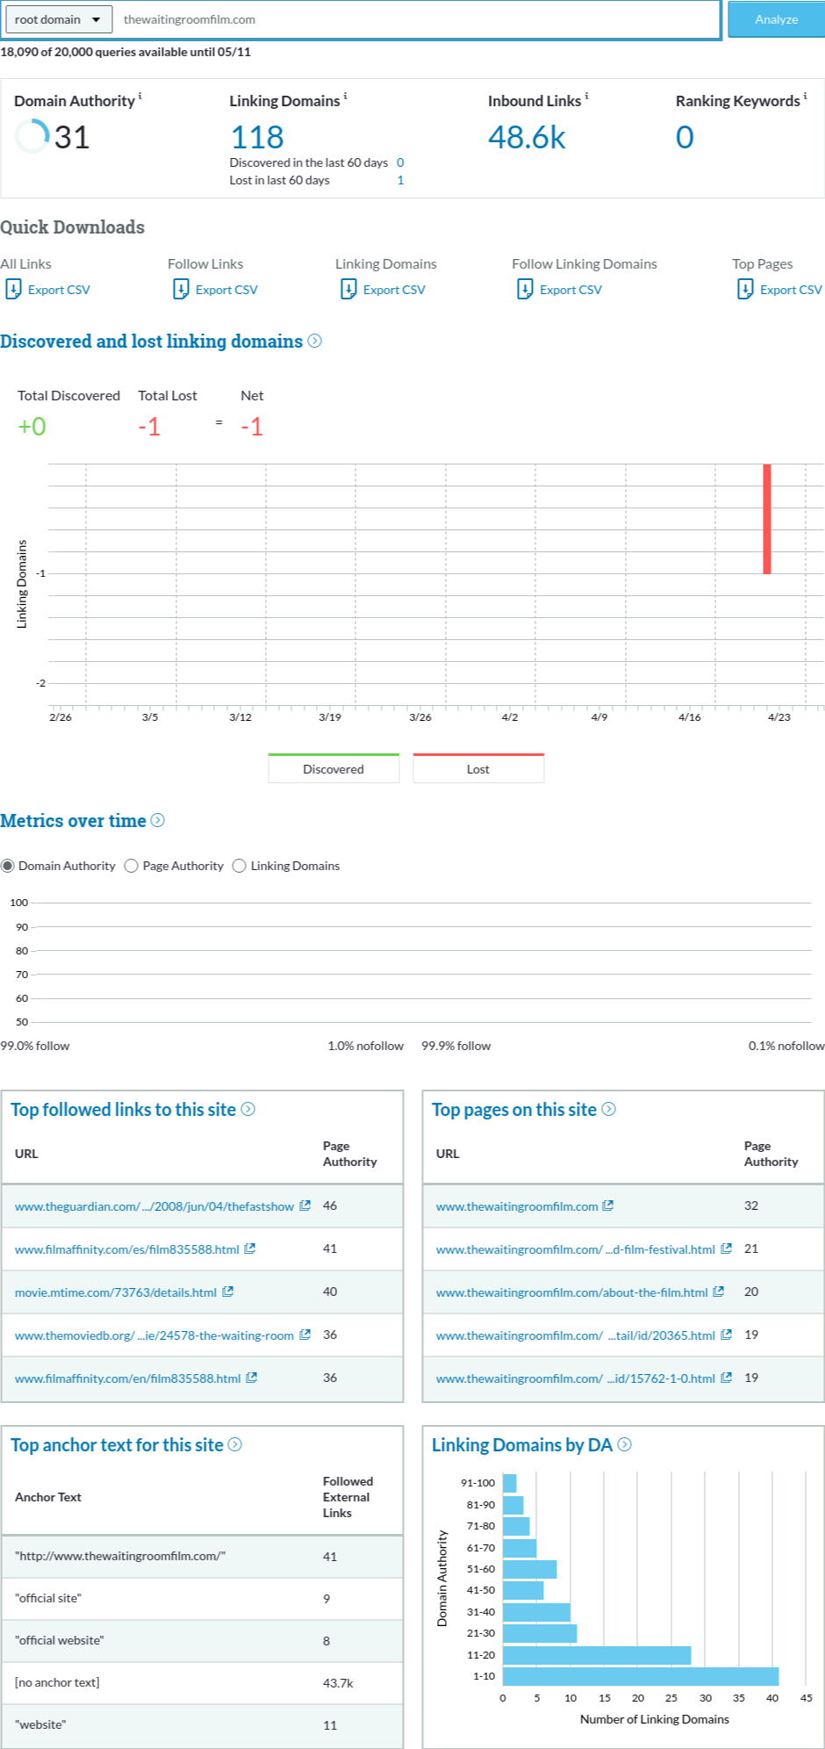Open the www.filmaffinity.com/es/film835588.html link
Image resolution: width=825 pixels, height=1749 pixels.
pyautogui.click(x=126, y=1249)
